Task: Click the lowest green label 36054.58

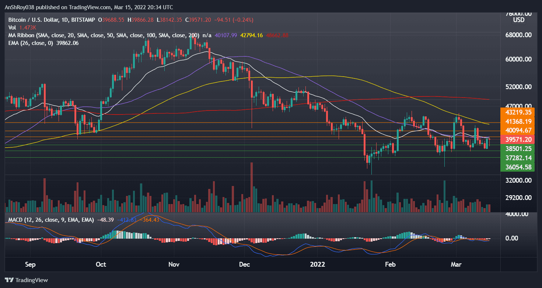Action: tap(518, 167)
